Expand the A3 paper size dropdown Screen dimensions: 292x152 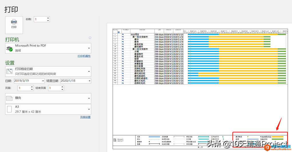[x=89, y=109]
